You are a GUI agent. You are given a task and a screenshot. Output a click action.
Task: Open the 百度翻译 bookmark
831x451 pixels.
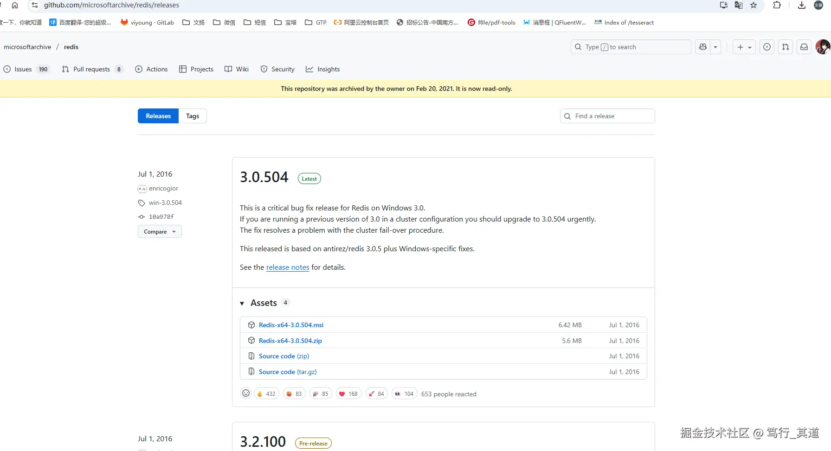(x=80, y=22)
